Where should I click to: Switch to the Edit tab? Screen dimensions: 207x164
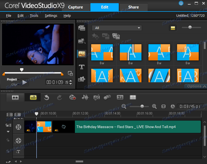(x=105, y=7)
